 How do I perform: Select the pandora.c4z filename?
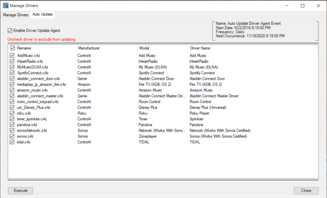[27, 125]
